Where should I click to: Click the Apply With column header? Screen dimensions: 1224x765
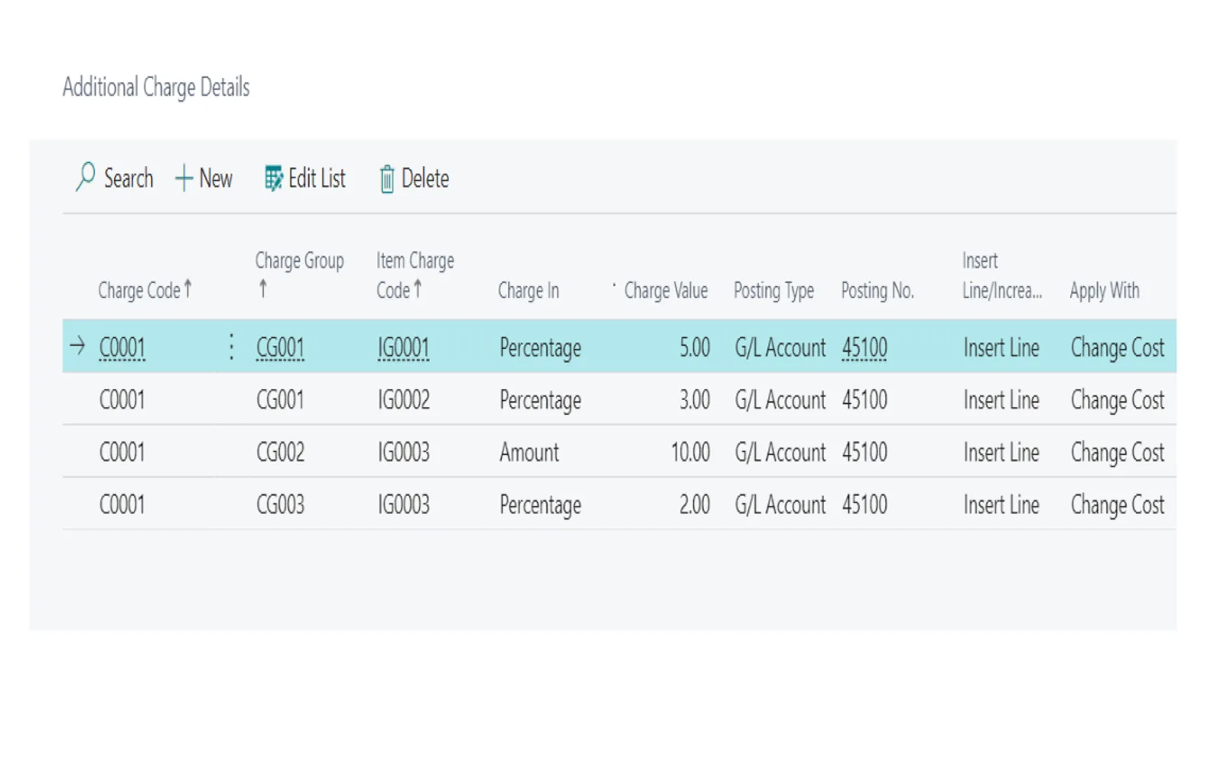[1105, 291]
